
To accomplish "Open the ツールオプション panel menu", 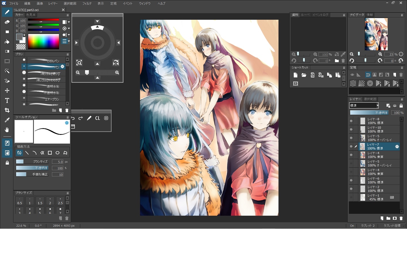I will click(x=68, y=117).
